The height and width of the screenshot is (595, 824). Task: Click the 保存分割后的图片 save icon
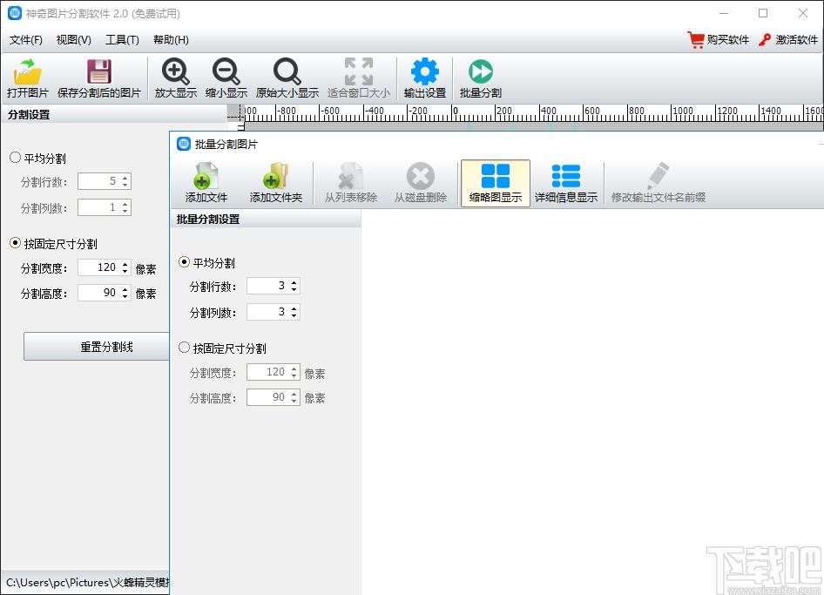(x=98, y=78)
